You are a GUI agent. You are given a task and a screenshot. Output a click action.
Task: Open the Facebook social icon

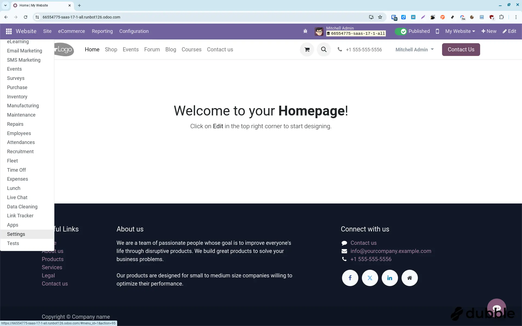click(350, 278)
